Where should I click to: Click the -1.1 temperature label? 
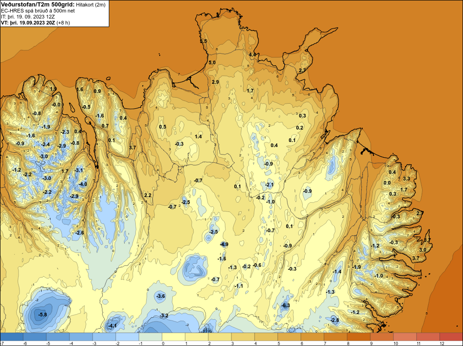pyautogui.click(x=238, y=286)
